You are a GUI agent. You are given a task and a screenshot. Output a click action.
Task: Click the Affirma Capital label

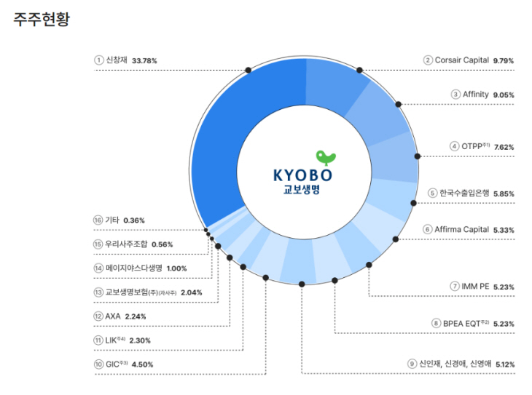click(462, 229)
